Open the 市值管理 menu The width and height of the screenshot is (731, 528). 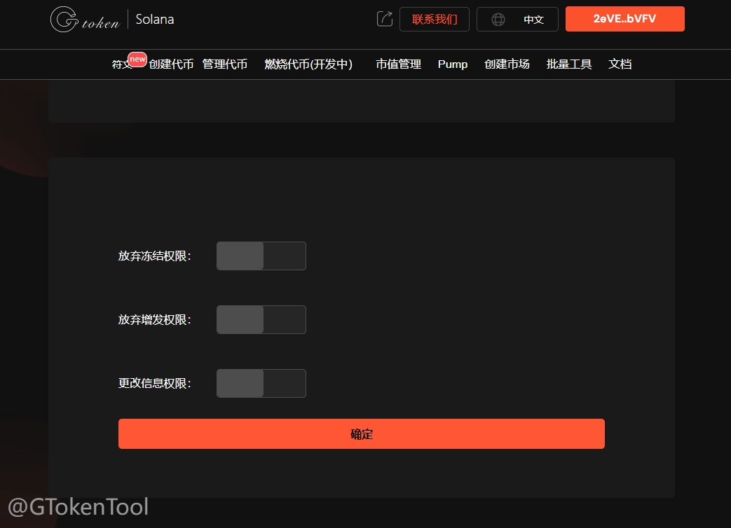click(398, 64)
